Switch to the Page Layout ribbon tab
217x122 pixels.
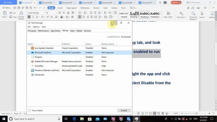pyautogui.click(x=72, y=8)
